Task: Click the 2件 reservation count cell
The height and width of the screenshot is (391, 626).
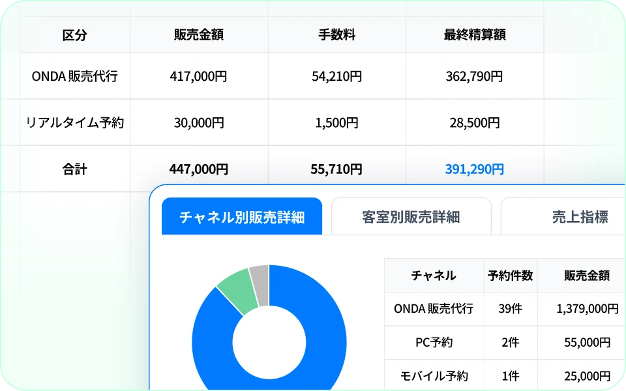Action: tap(510, 342)
